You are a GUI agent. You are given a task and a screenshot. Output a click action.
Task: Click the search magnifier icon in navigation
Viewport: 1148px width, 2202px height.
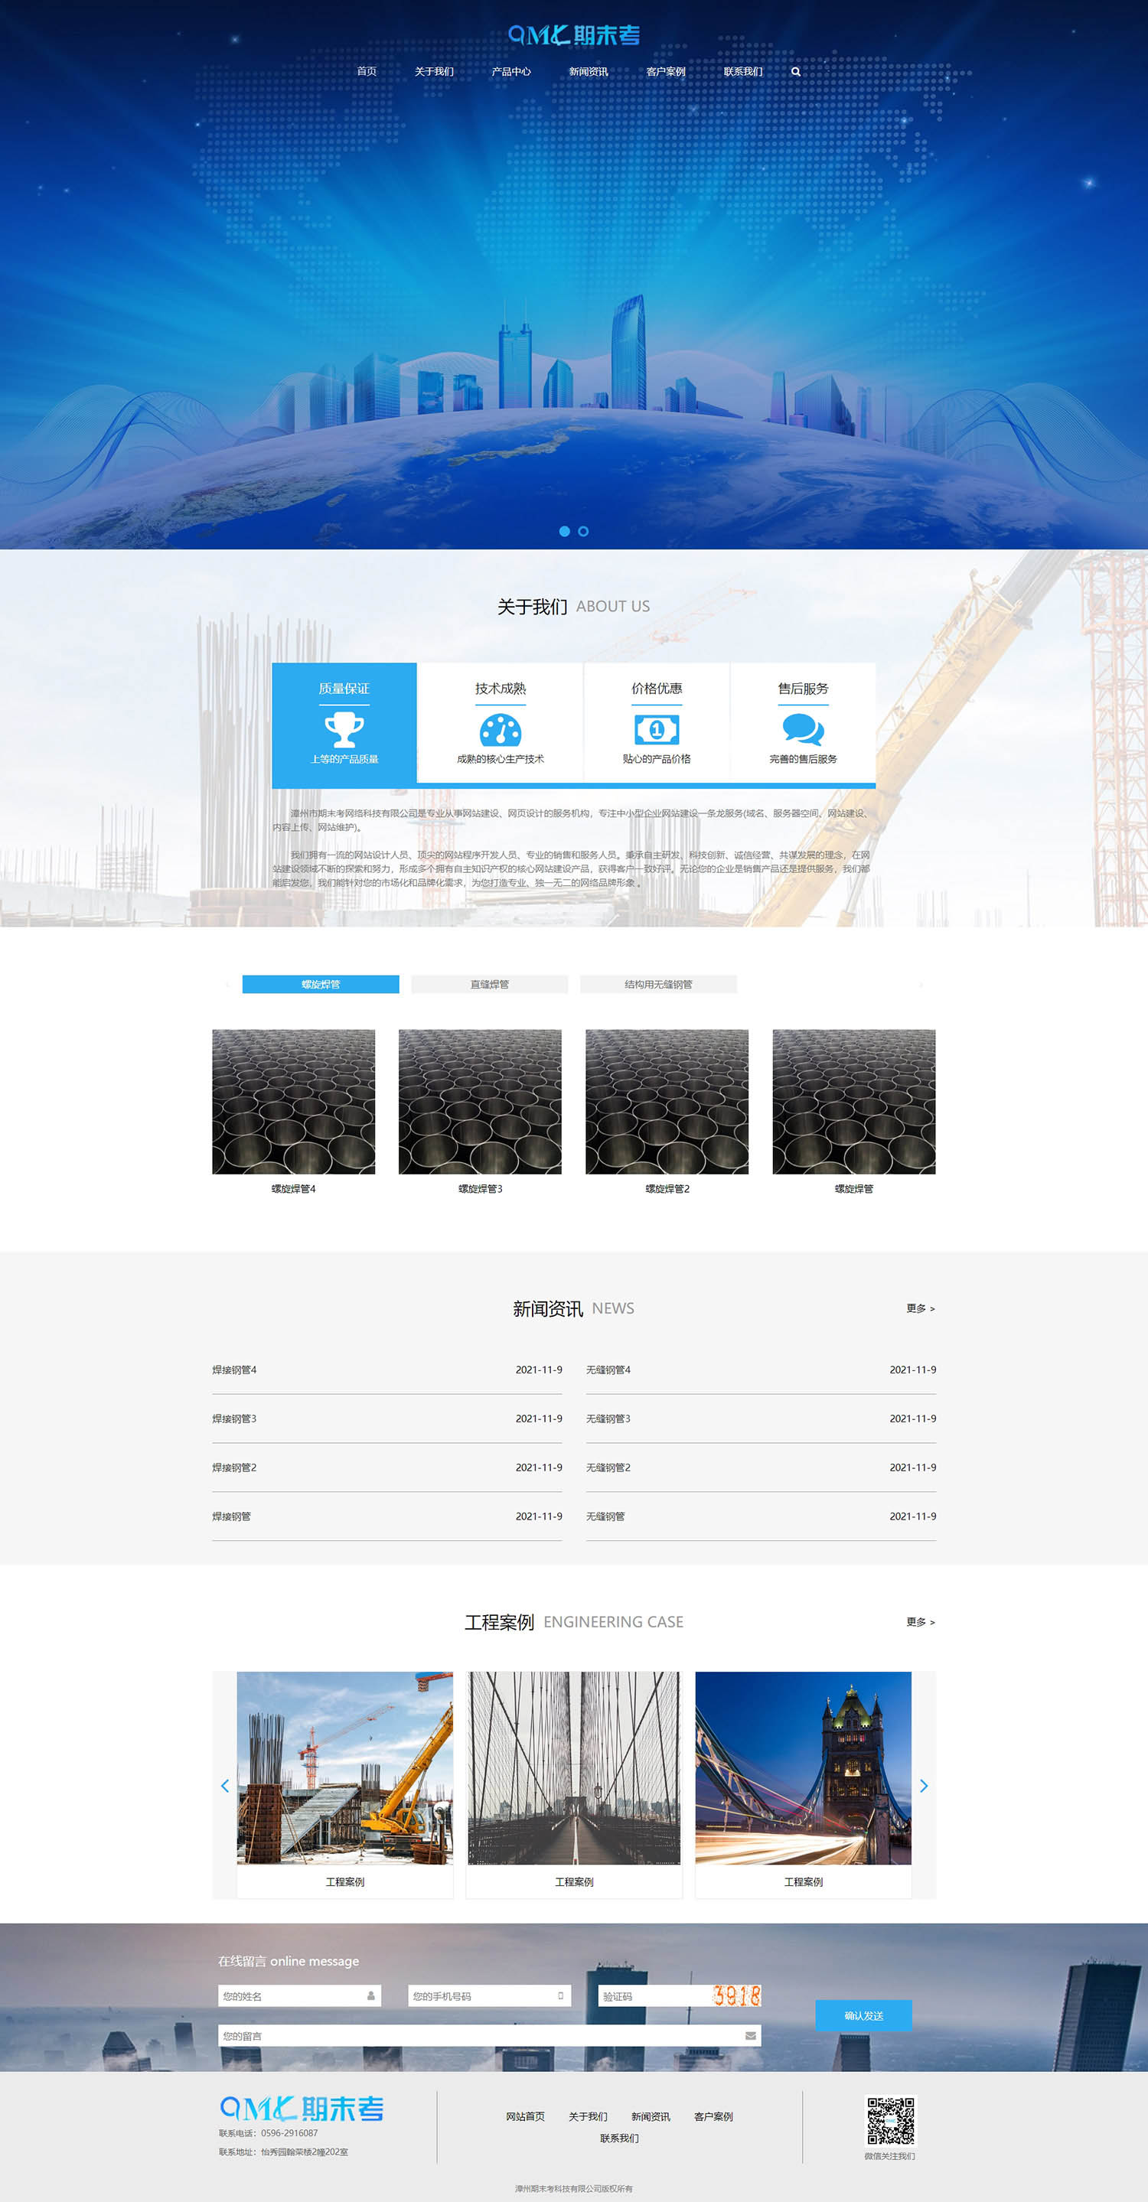(796, 72)
